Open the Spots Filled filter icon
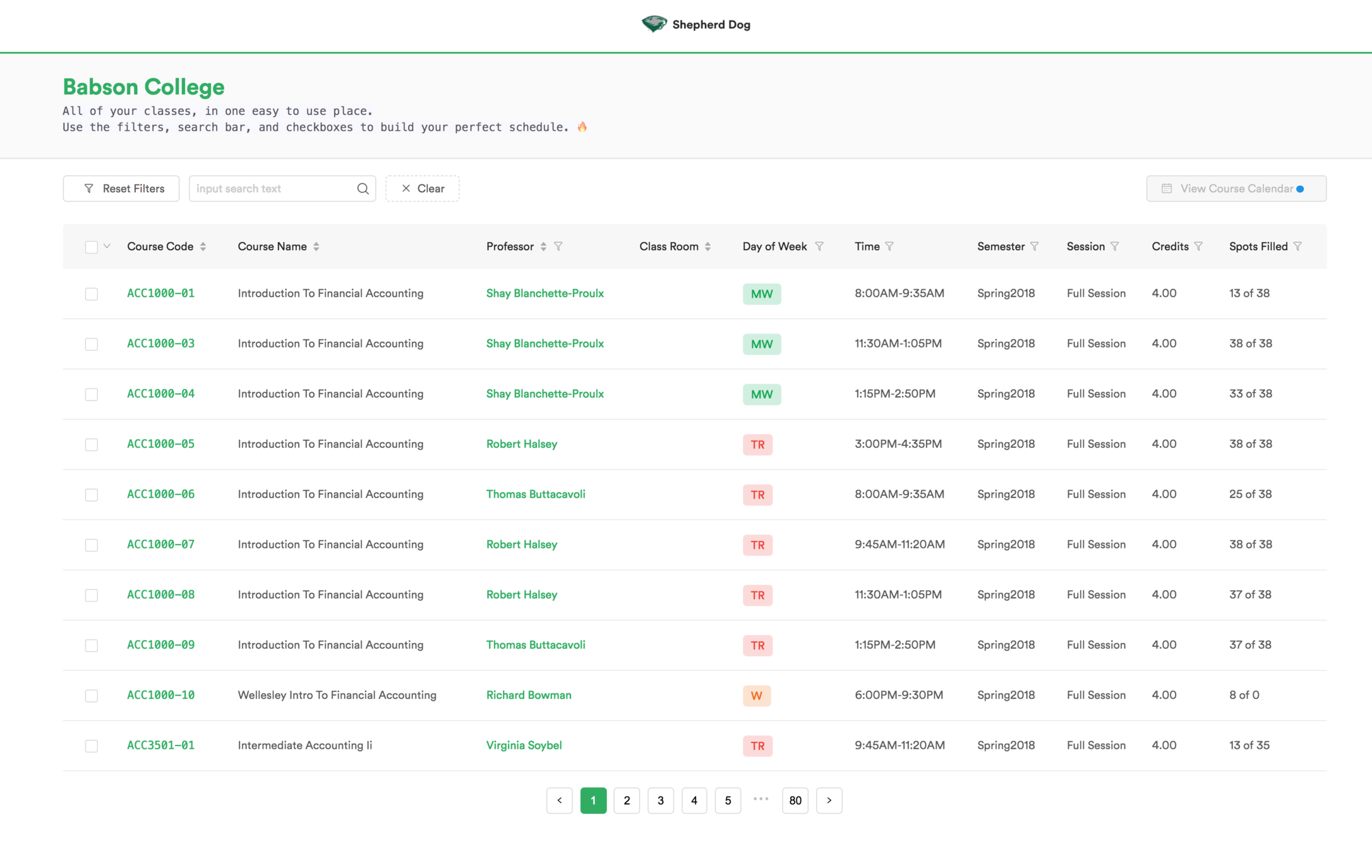1372x853 pixels. tap(1297, 246)
